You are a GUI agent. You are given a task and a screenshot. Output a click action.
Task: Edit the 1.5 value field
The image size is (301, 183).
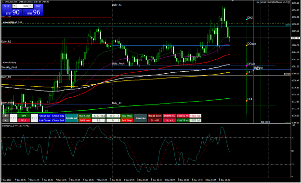99,120
